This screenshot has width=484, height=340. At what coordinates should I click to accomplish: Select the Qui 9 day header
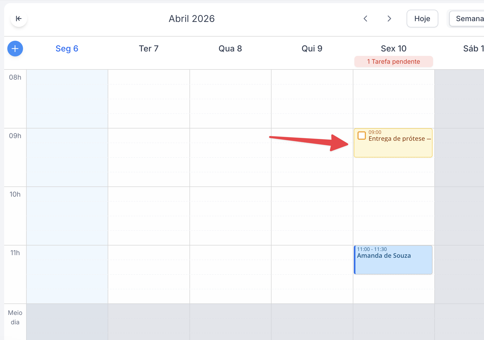click(312, 49)
